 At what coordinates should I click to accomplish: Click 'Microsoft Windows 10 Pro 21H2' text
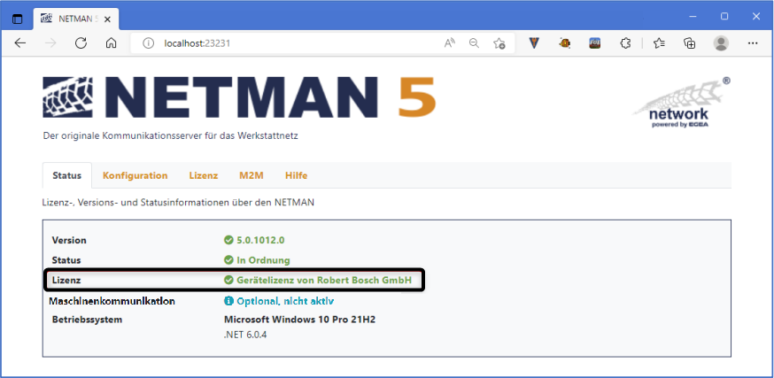pos(299,320)
